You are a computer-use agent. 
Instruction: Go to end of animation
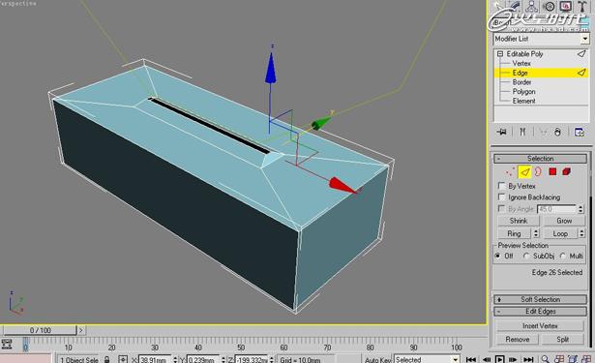[x=528, y=359]
